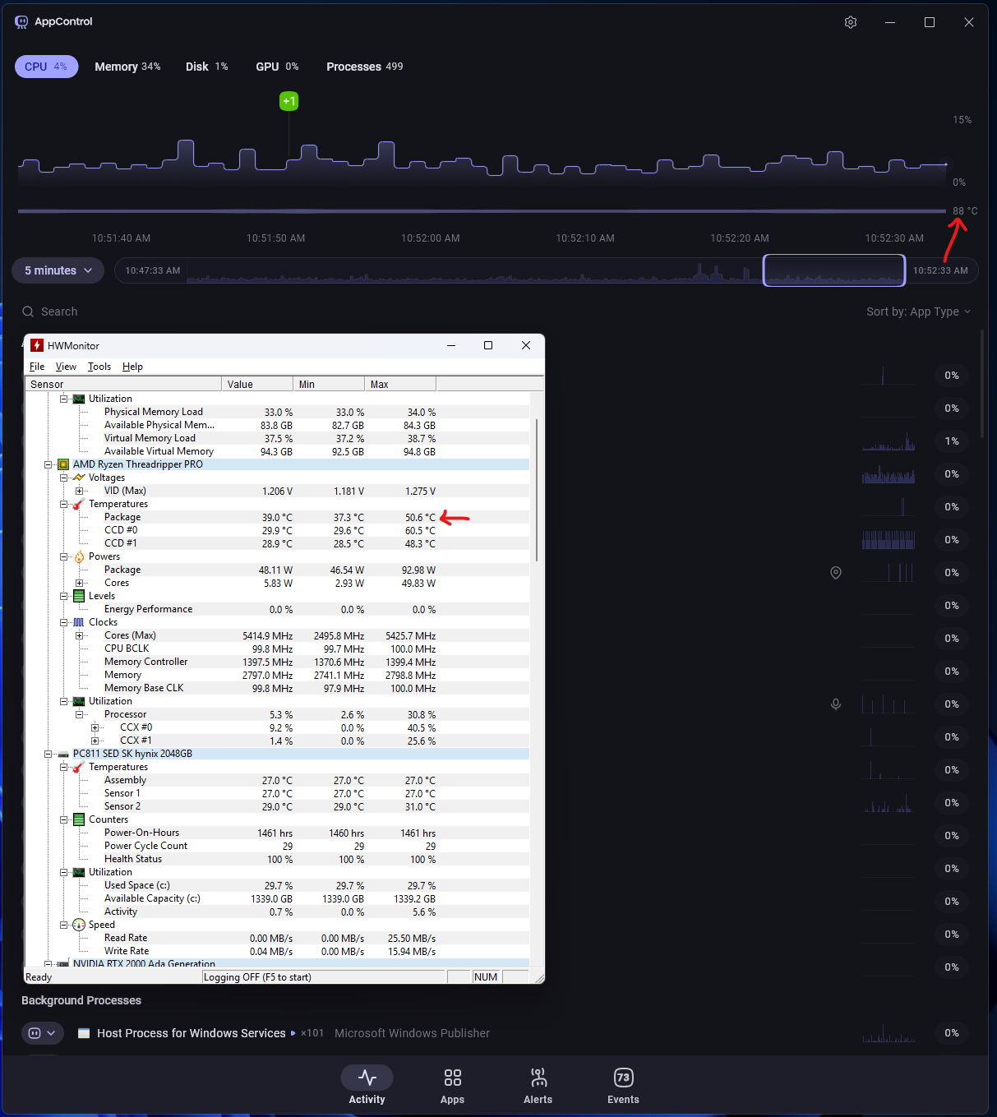Image resolution: width=997 pixels, height=1117 pixels.
Task: Open Sort by App Type dropdown
Action: click(x=918, y=312)
